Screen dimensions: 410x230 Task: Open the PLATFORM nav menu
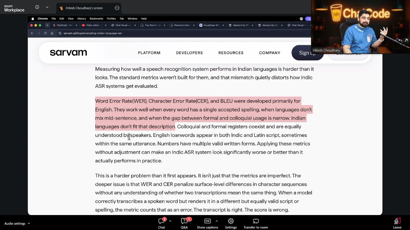pyautogui.click(x=149, y=53)
